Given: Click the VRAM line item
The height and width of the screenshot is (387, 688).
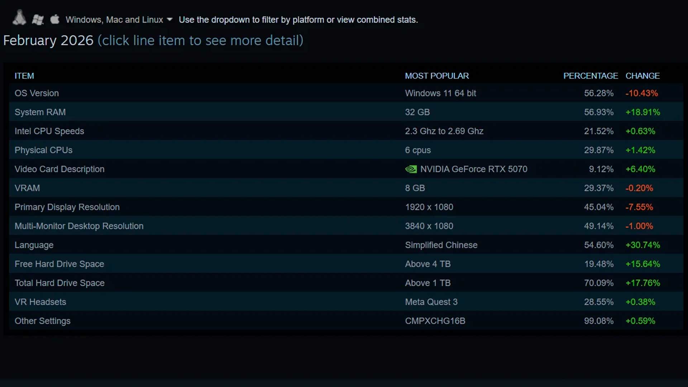Looking at the screenshot, I should pos(143,188).
